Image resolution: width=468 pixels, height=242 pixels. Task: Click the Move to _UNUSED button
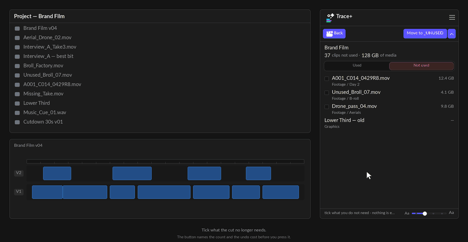tap(425, 34)
